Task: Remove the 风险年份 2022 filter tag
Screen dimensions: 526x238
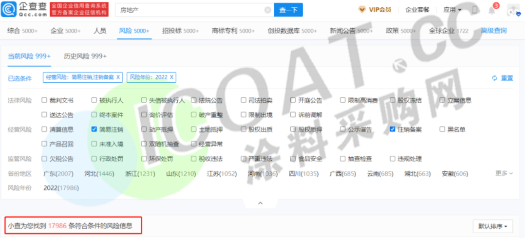Action: click(171, 77)
